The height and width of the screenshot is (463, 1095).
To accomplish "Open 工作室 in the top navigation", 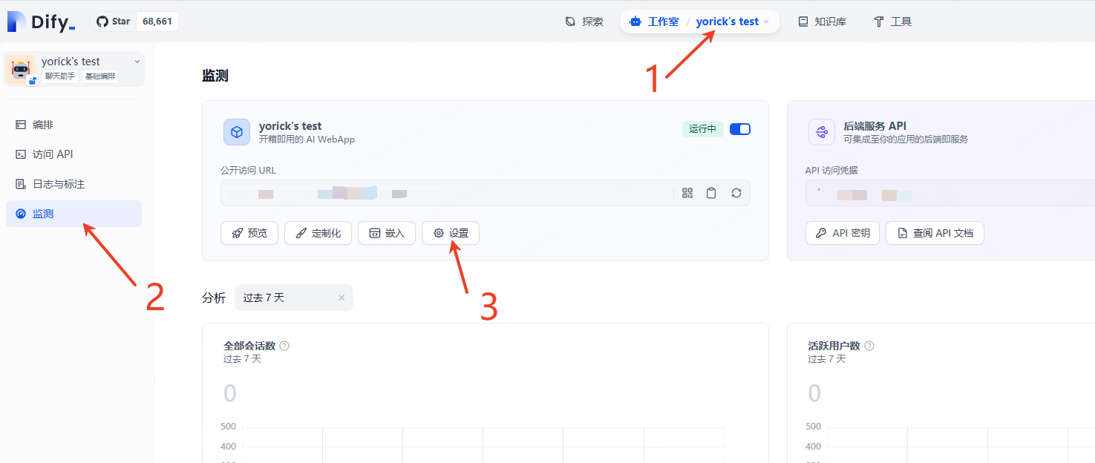I will coord(654,22).
